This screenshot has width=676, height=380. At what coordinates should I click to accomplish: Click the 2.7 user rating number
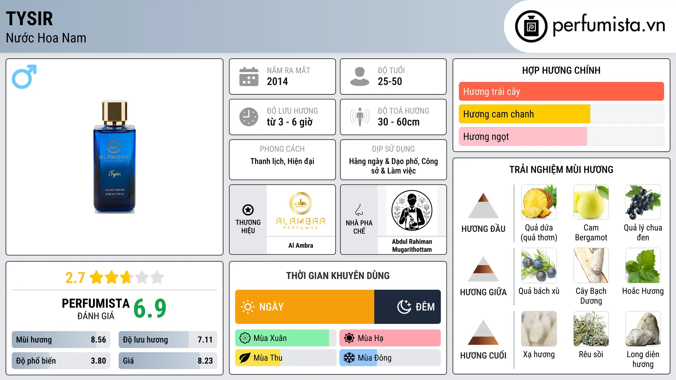tap(75, 278)
